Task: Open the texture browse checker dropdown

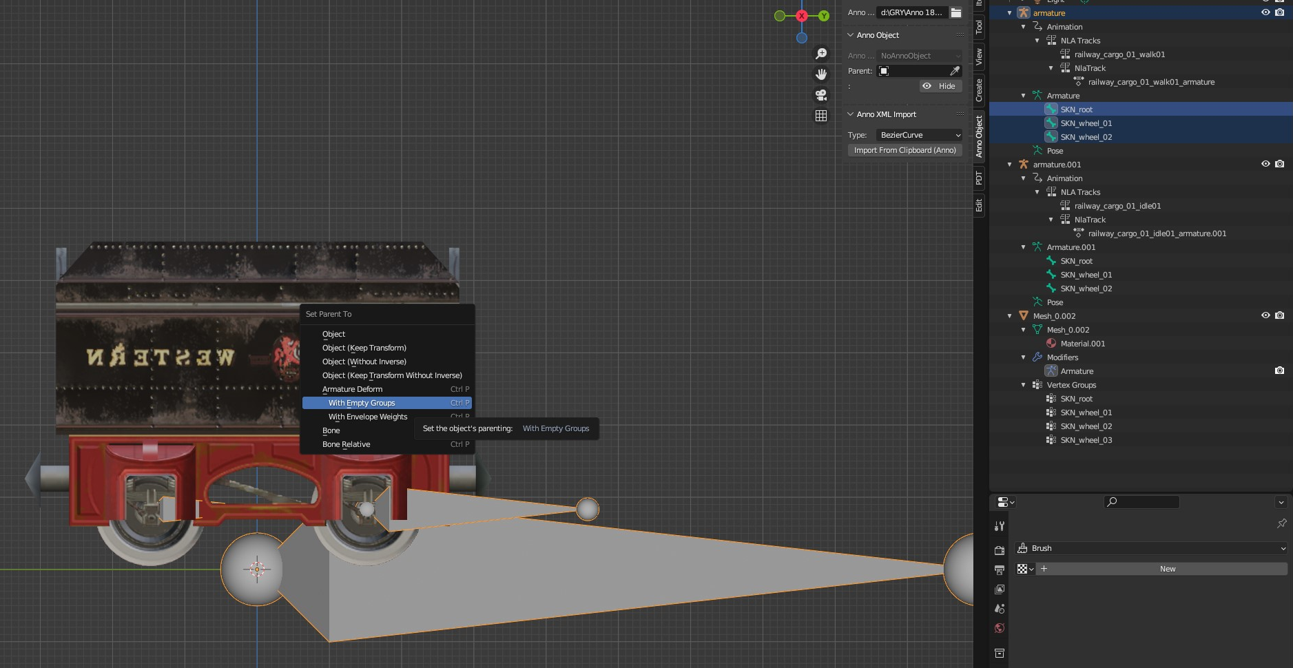Action: [x=1026, y=569]
